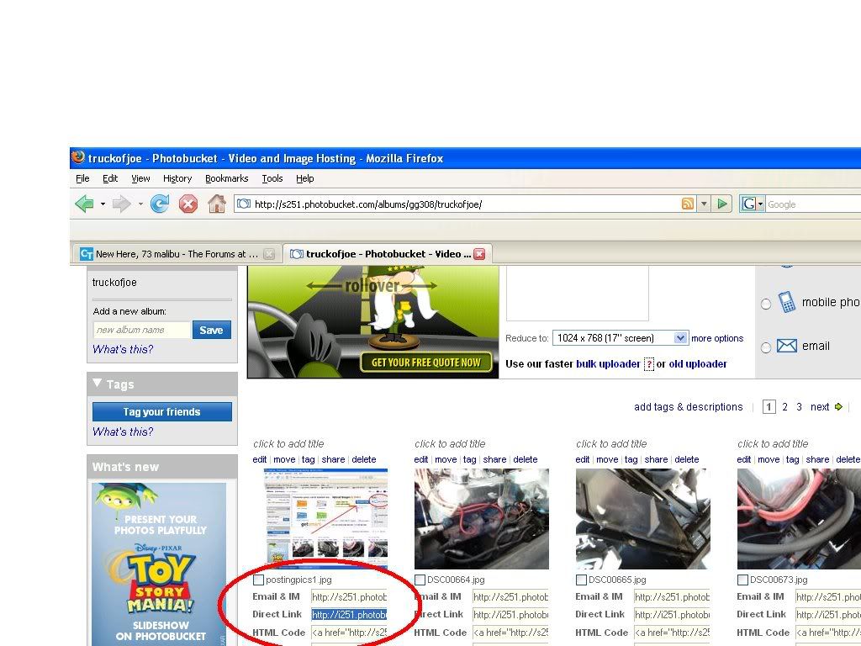Open the postingpics1.jpg thumbnail
Image resolution: width=861 pixels, height=646 pixels.
326,518
